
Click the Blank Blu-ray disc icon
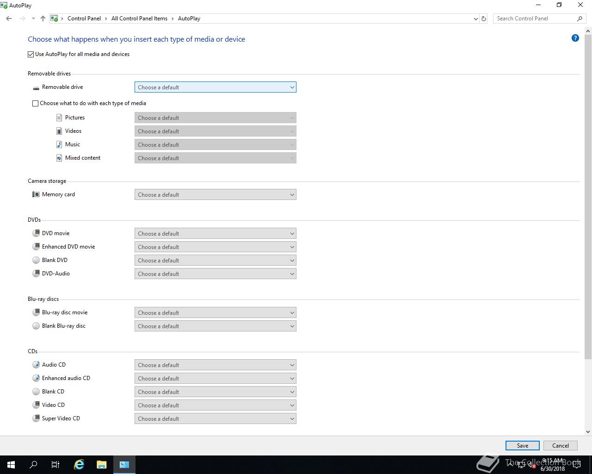coord(36,326)
